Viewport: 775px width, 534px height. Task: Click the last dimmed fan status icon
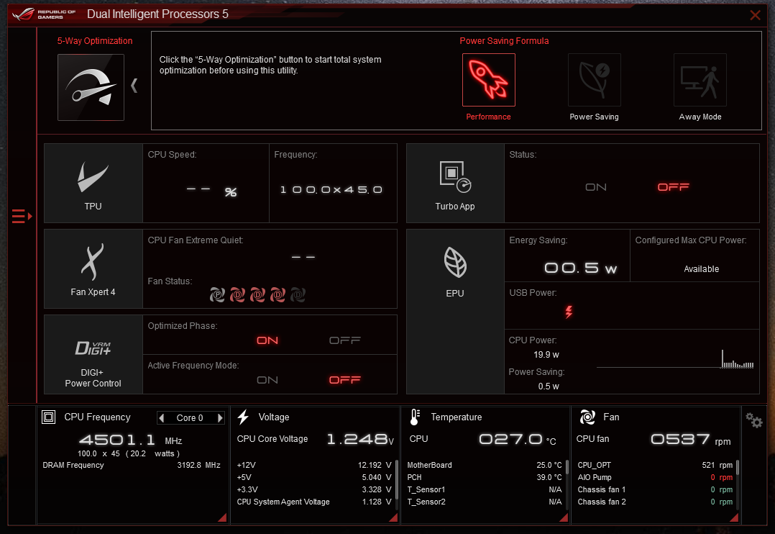pos(298,295)
